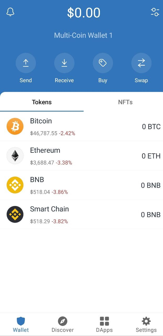Open Settings gear in bottom bar

point(146,324)
